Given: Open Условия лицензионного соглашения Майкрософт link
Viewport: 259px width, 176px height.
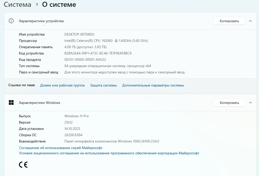Looking at the screenshot, I should click(109, 153).
